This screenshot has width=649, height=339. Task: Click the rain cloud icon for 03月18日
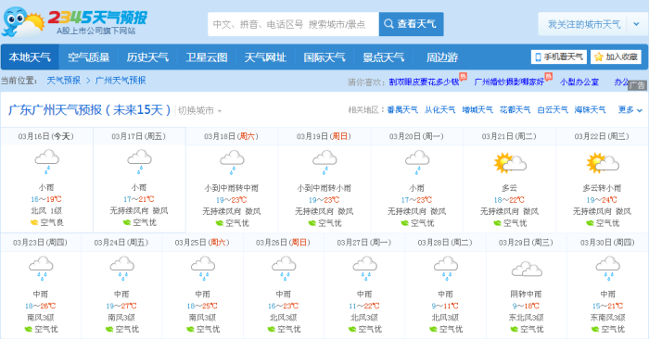232,163
